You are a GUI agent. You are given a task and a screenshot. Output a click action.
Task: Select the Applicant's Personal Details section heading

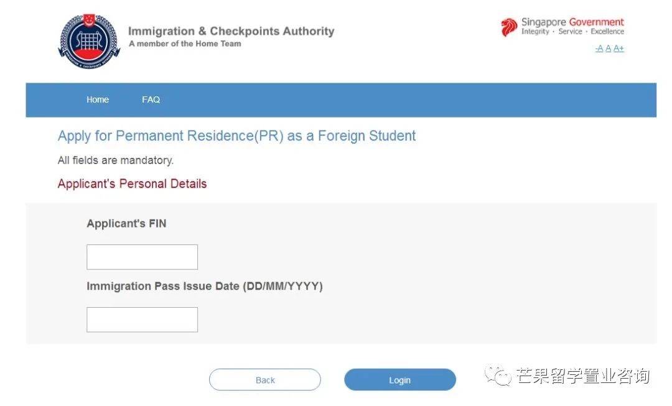pyautogui.click(x=132, y=183)
